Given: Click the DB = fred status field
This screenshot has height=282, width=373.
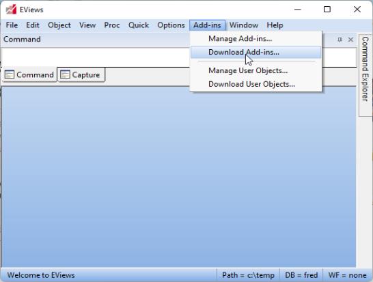Looking at the screenshot, I should [301, 275].
